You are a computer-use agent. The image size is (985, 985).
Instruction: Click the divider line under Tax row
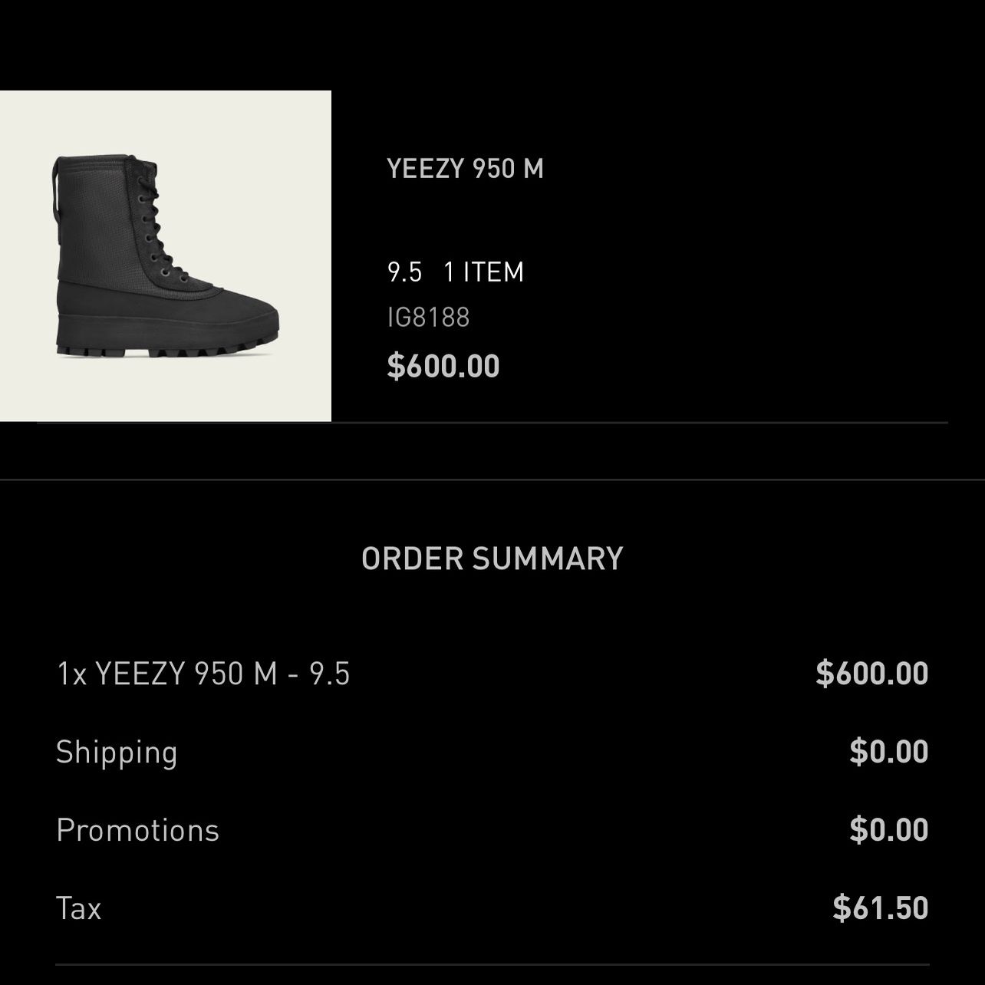(x=492, y=964)
